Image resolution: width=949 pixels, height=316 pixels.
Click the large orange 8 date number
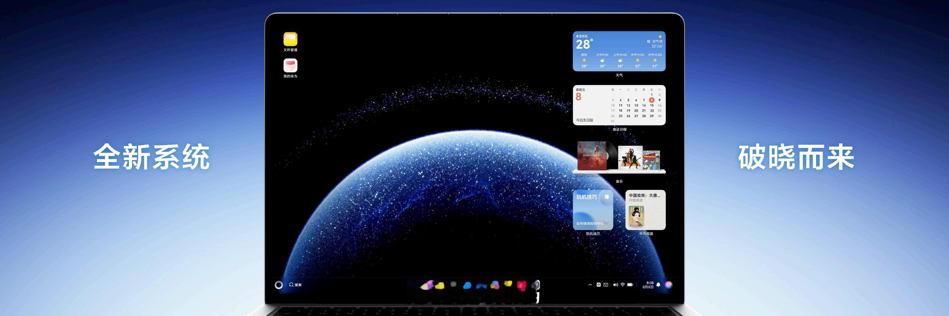click(x=578, y=97)
